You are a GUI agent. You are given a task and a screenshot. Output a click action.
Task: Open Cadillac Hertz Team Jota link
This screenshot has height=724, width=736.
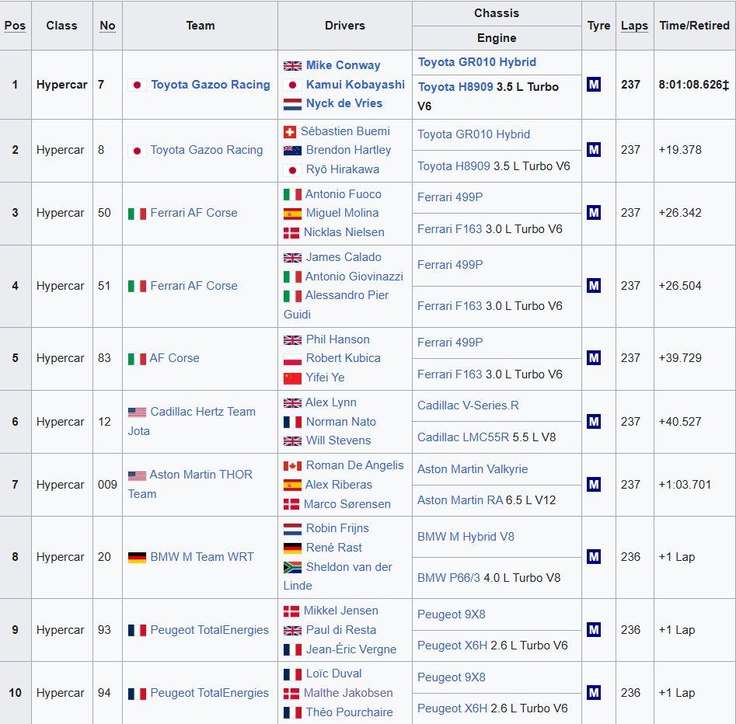point(202,412)
